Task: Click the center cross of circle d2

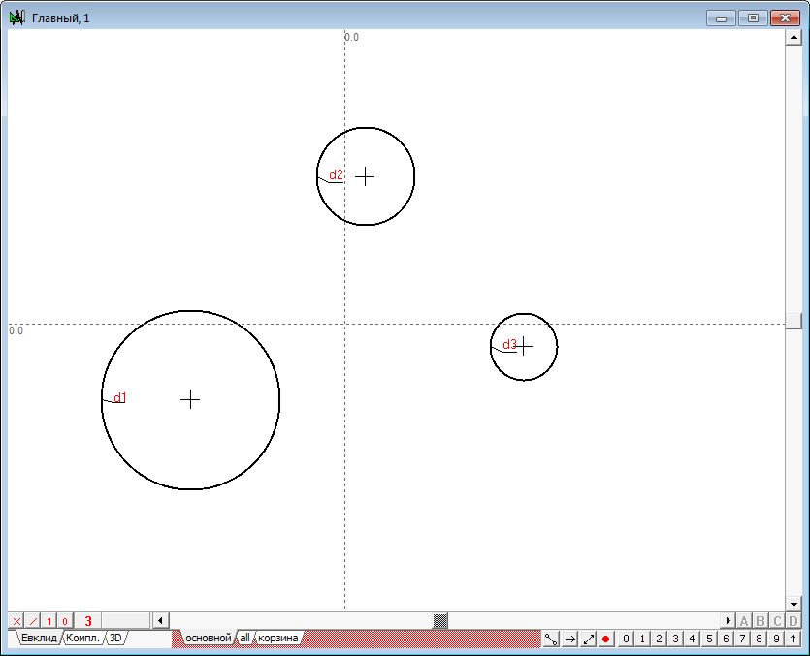Action: click(x=365, y=176)
